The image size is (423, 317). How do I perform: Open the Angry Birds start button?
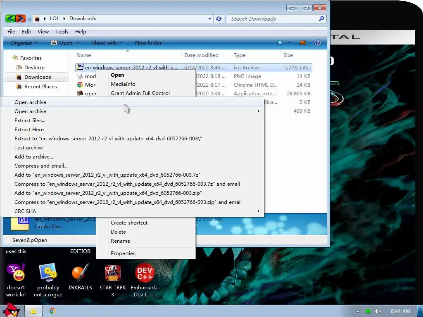(x=11, y=310)
